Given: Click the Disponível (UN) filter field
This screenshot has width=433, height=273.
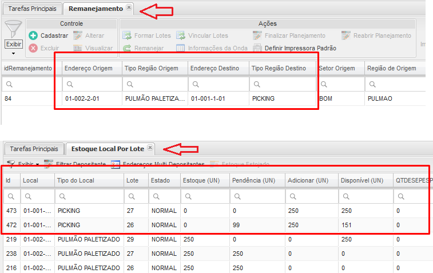Looking at the screenshot, I should [x=366, y=196].
